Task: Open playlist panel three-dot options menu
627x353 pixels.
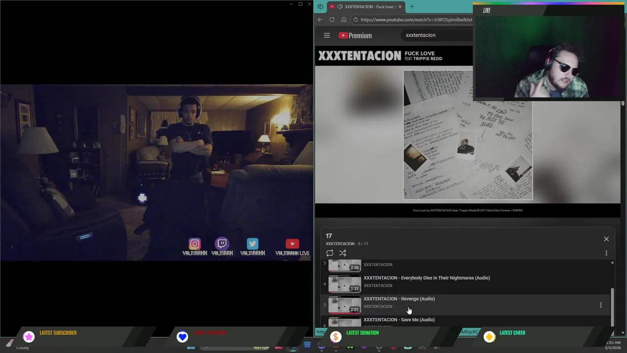Action: pyautogui.click(x=606, y=253)
